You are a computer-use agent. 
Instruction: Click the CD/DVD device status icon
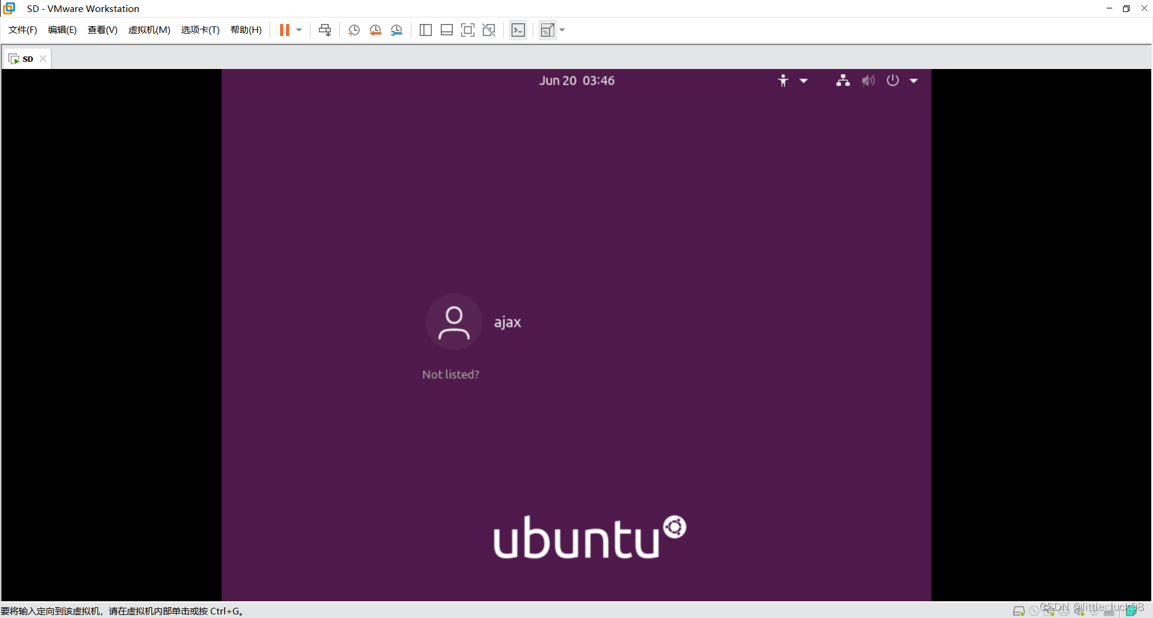pyautogui.click(x=1033, y=611)
